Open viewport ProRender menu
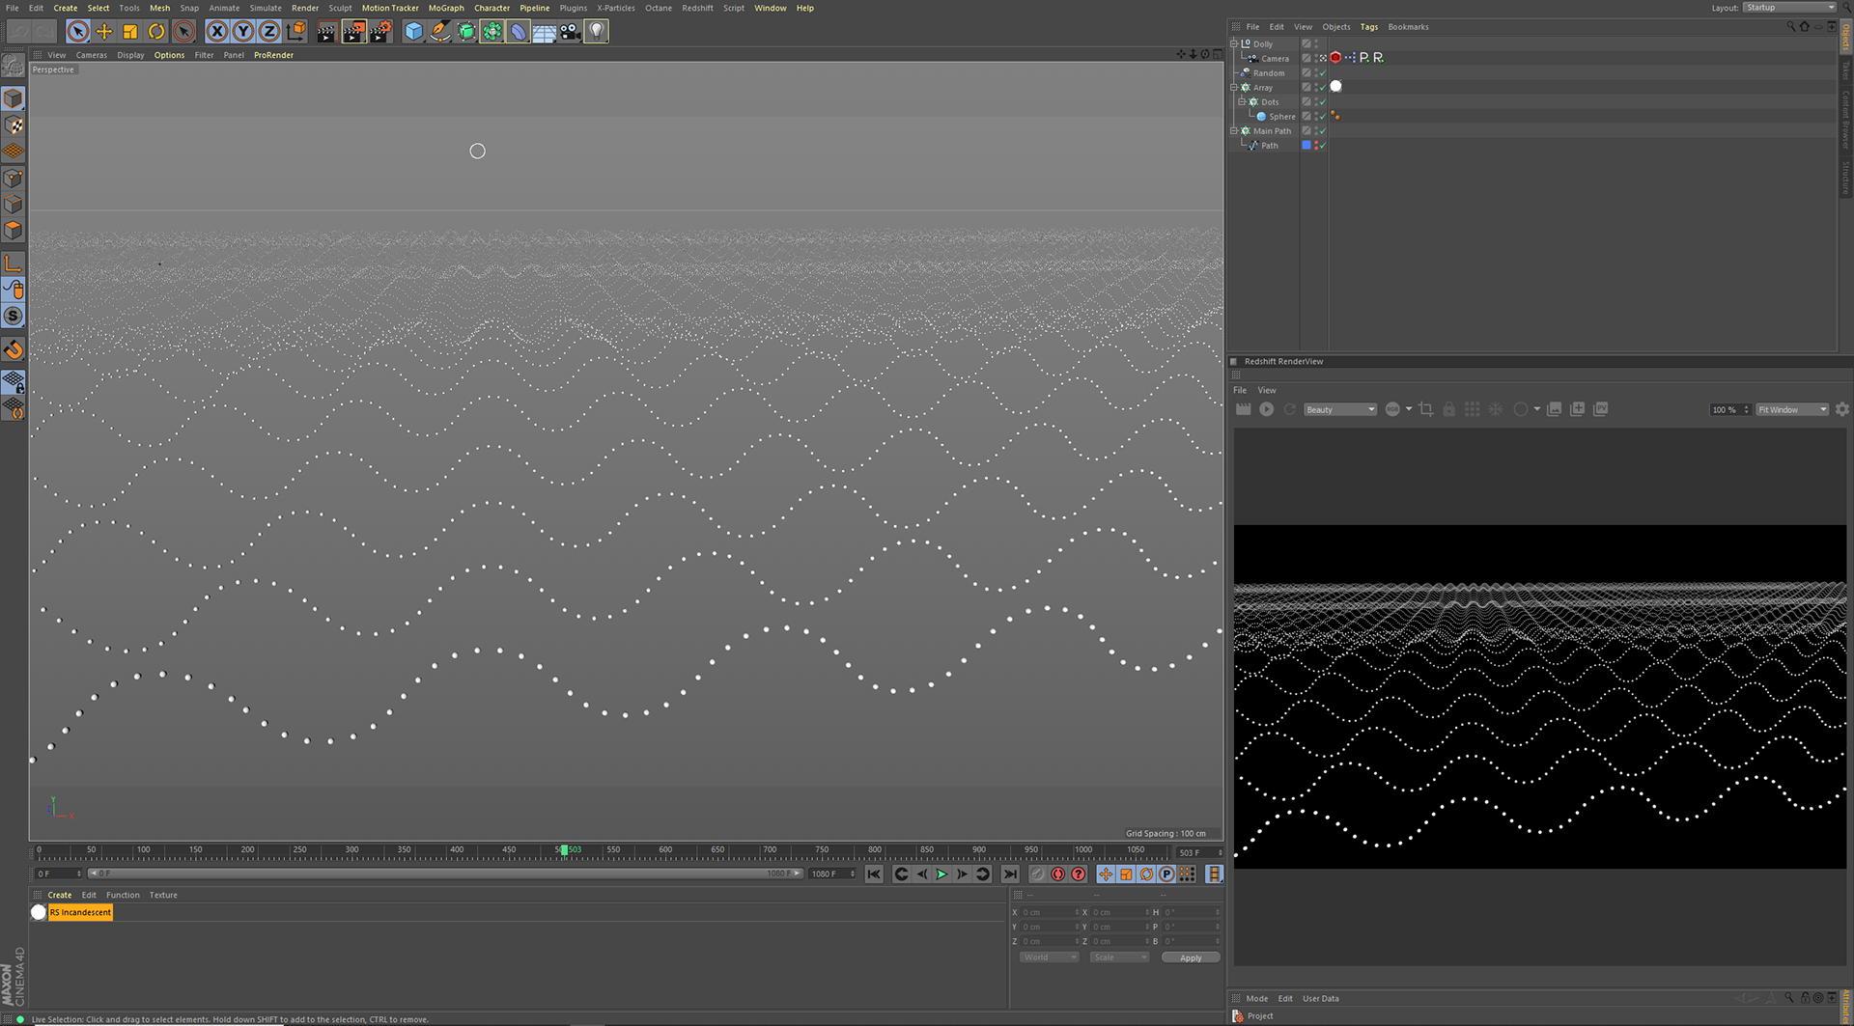This screenshot has height=1026, width=1854. coord(273,55)
